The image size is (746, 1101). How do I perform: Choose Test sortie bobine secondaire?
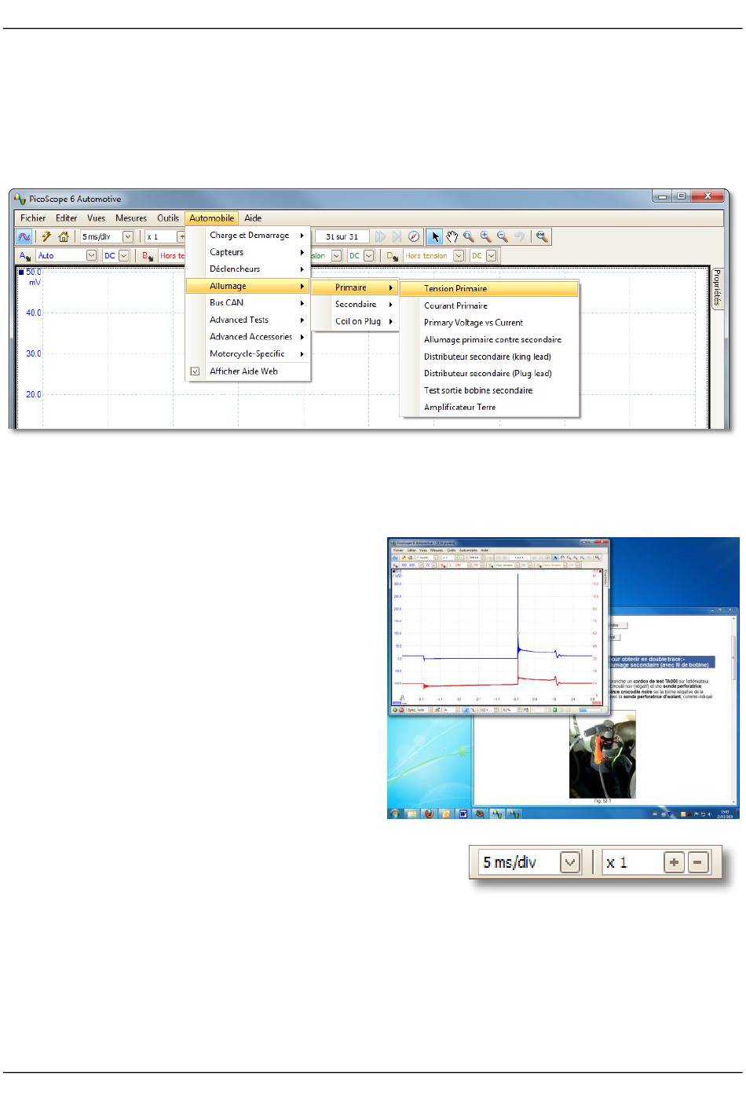click(489, 390)
